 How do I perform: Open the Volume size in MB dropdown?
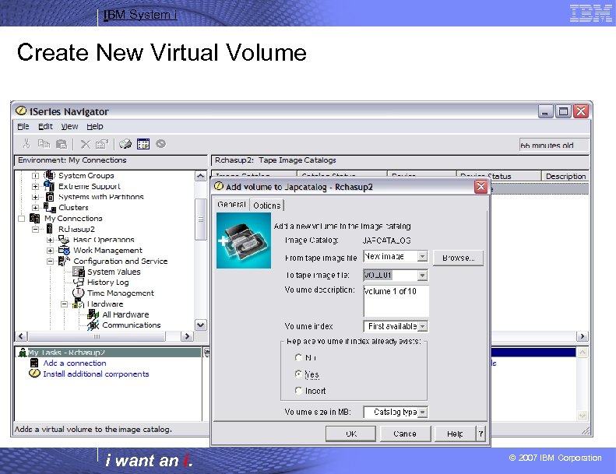tap(423, 412)
